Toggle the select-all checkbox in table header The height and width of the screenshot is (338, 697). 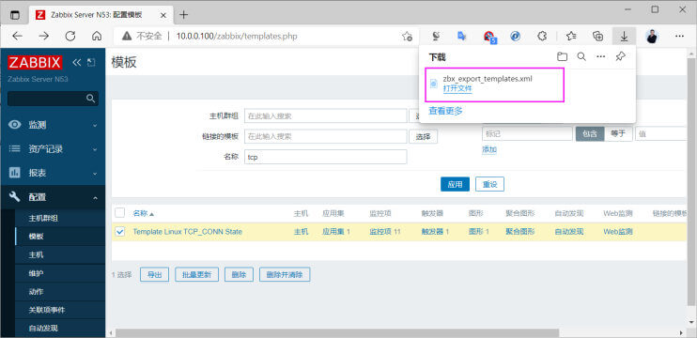(x=120, y=213)
